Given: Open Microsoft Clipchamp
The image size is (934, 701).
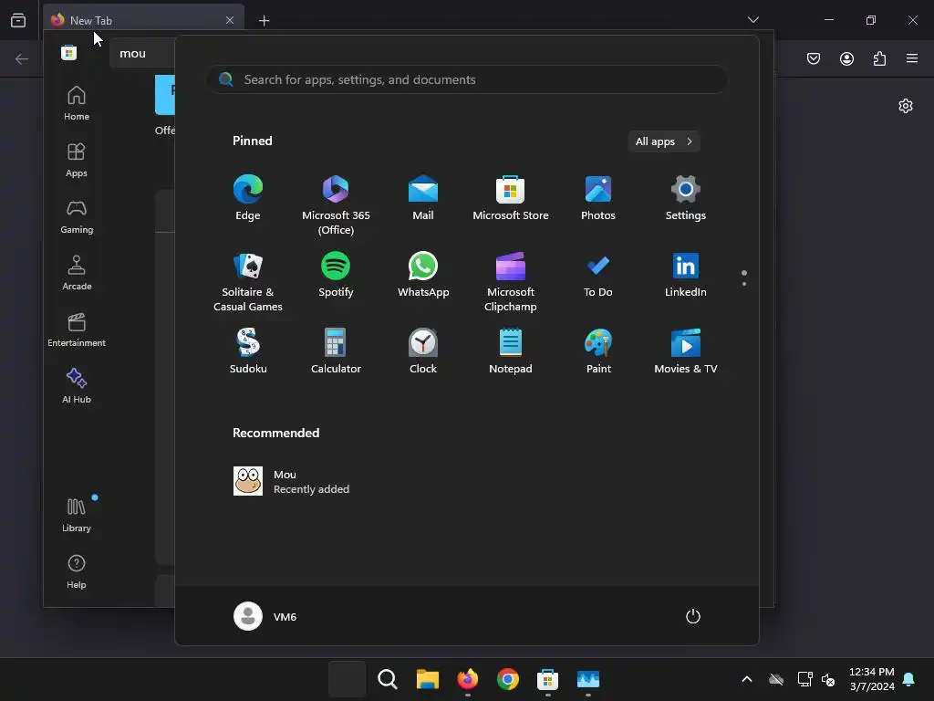Looking at the screenshot, I should tap(511, 281).
